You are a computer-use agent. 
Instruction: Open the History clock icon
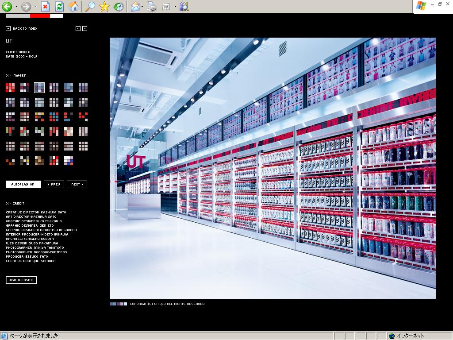pyautogui.click(x=118, y=6)
